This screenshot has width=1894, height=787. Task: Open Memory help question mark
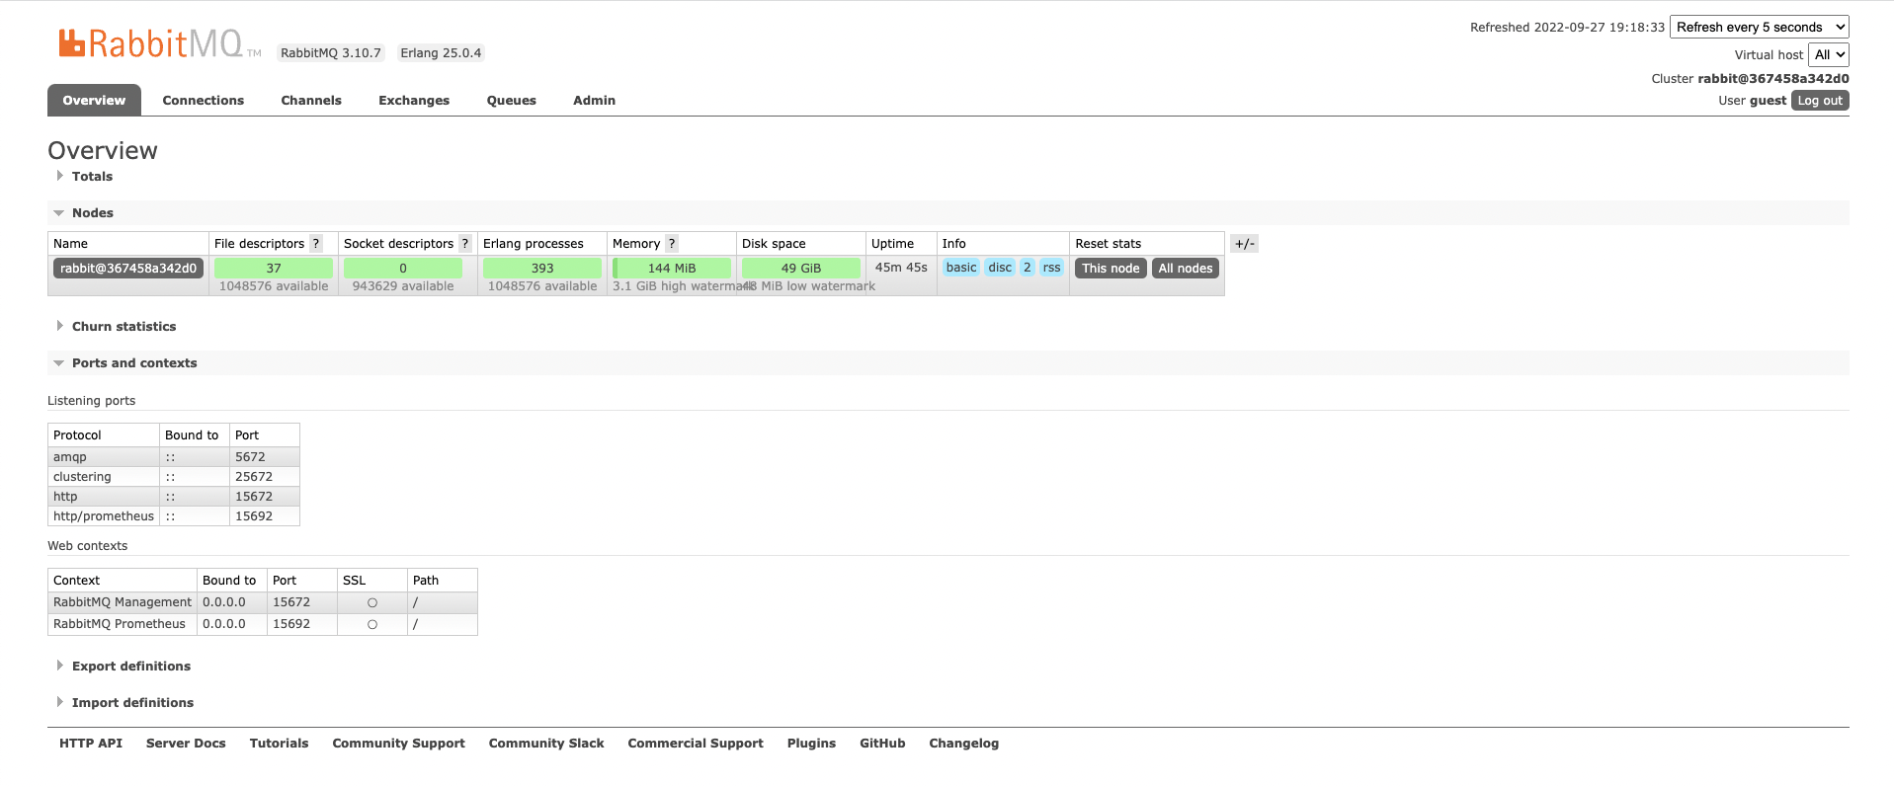[x=672, y=244]
